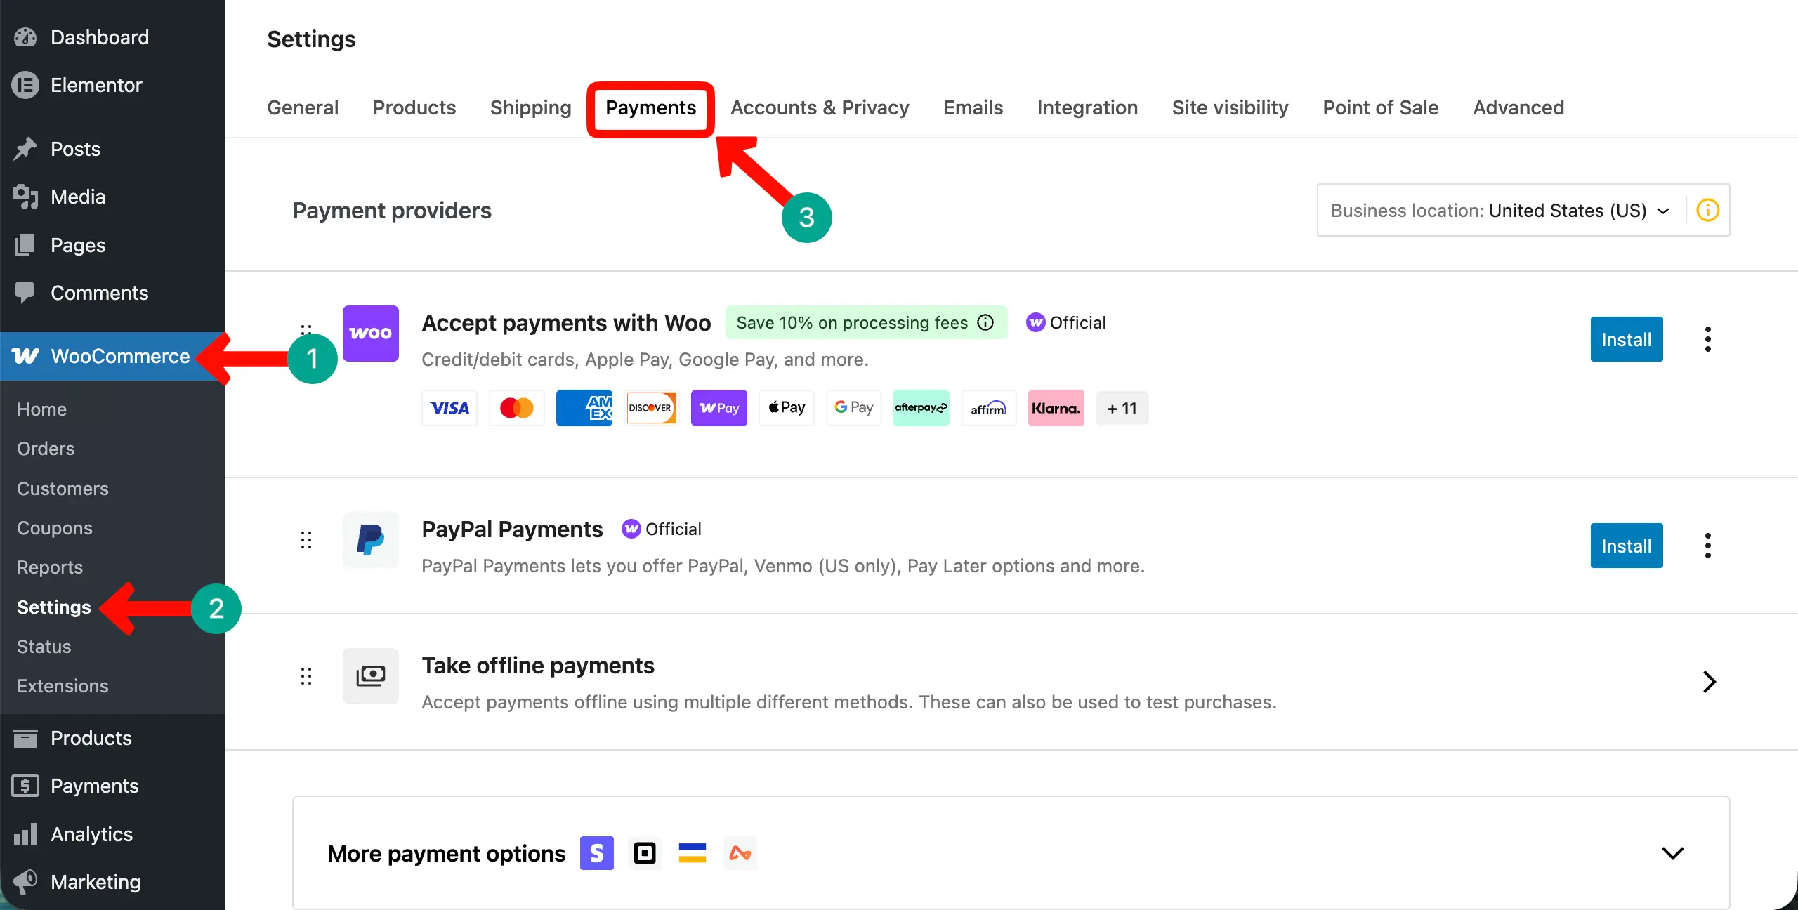
Task: Switch to Shipping tab
Action: click(x=531, y=107)
